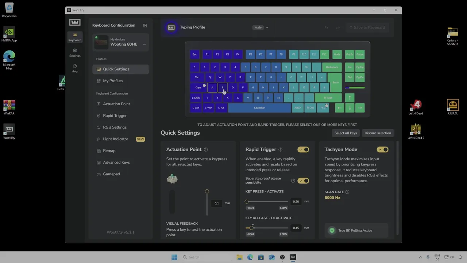The image size is (467, 263).
Task: Click the key release 0,45 mm field
Action: (296, 228)
